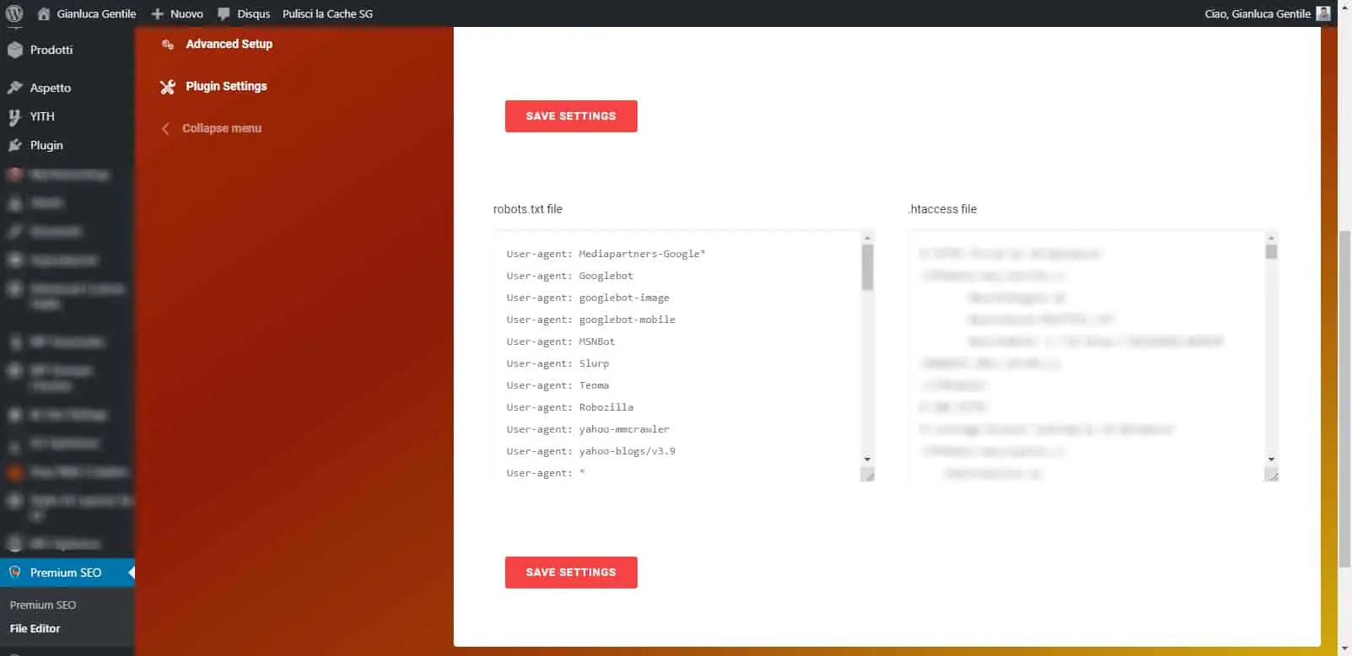Click the Plugin Settings wrench icon
Image resolution: width=1352 pixels, height=656 pixels.
(168, 86)
